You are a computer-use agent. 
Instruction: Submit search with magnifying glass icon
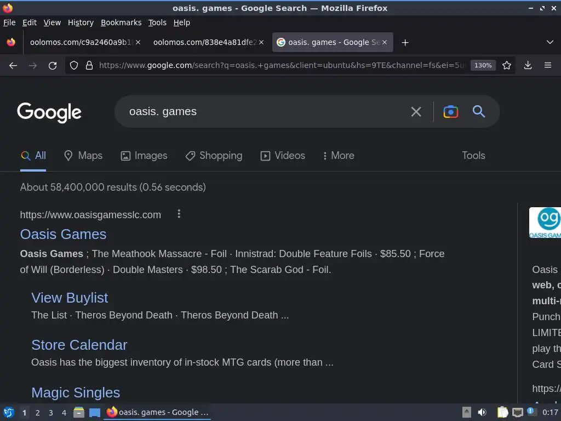[x=478, y=112]
